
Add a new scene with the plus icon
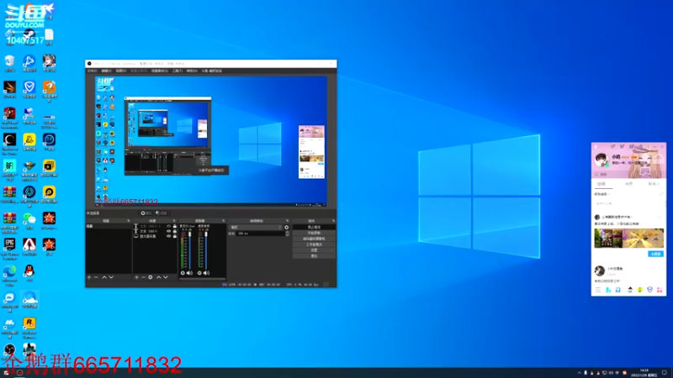(x=89, y=277)
